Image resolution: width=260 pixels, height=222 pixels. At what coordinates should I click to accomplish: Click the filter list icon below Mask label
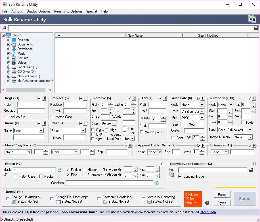coord(6,175)
